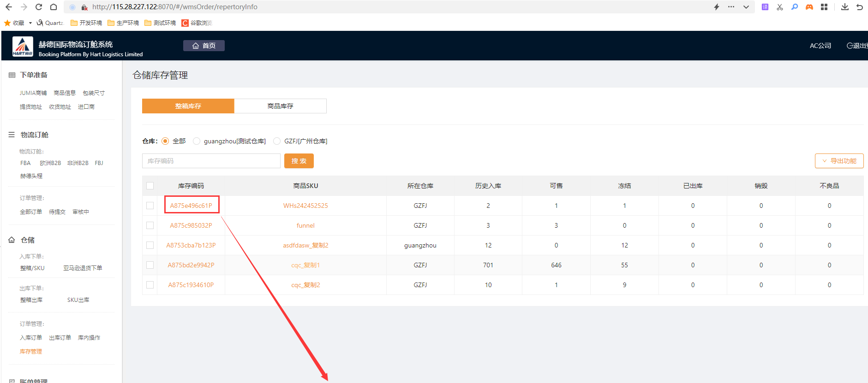This screenshot has width=868, height=383.
Task: Expand the 导出功能 export dropdown
Action: tap(839, 161)
